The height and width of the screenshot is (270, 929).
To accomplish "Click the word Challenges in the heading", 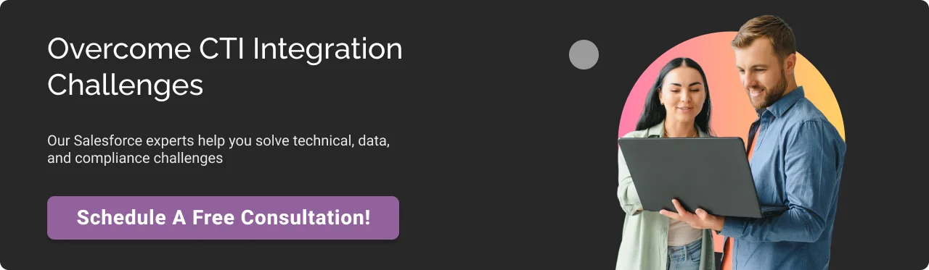I will click(x=126, y=85).
